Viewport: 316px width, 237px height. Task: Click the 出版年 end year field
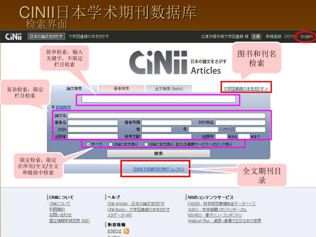click(244, 136)
